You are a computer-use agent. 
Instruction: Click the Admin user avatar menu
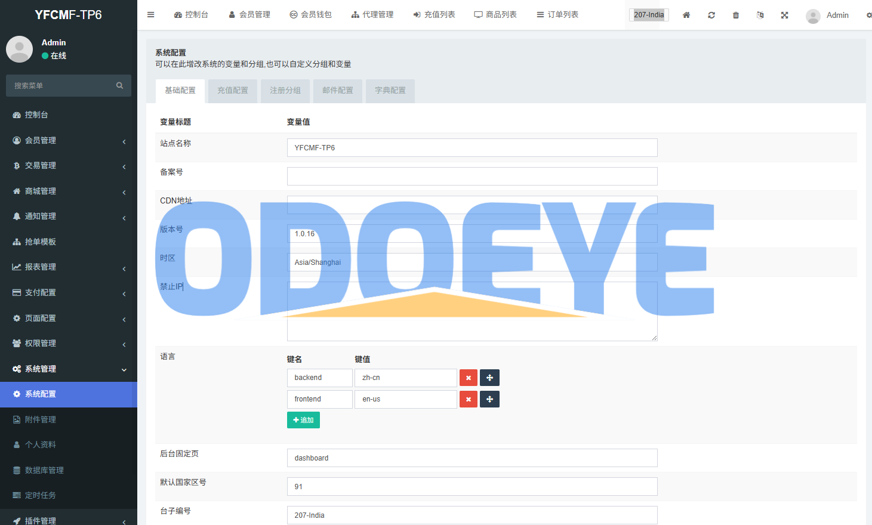(827, 16)
